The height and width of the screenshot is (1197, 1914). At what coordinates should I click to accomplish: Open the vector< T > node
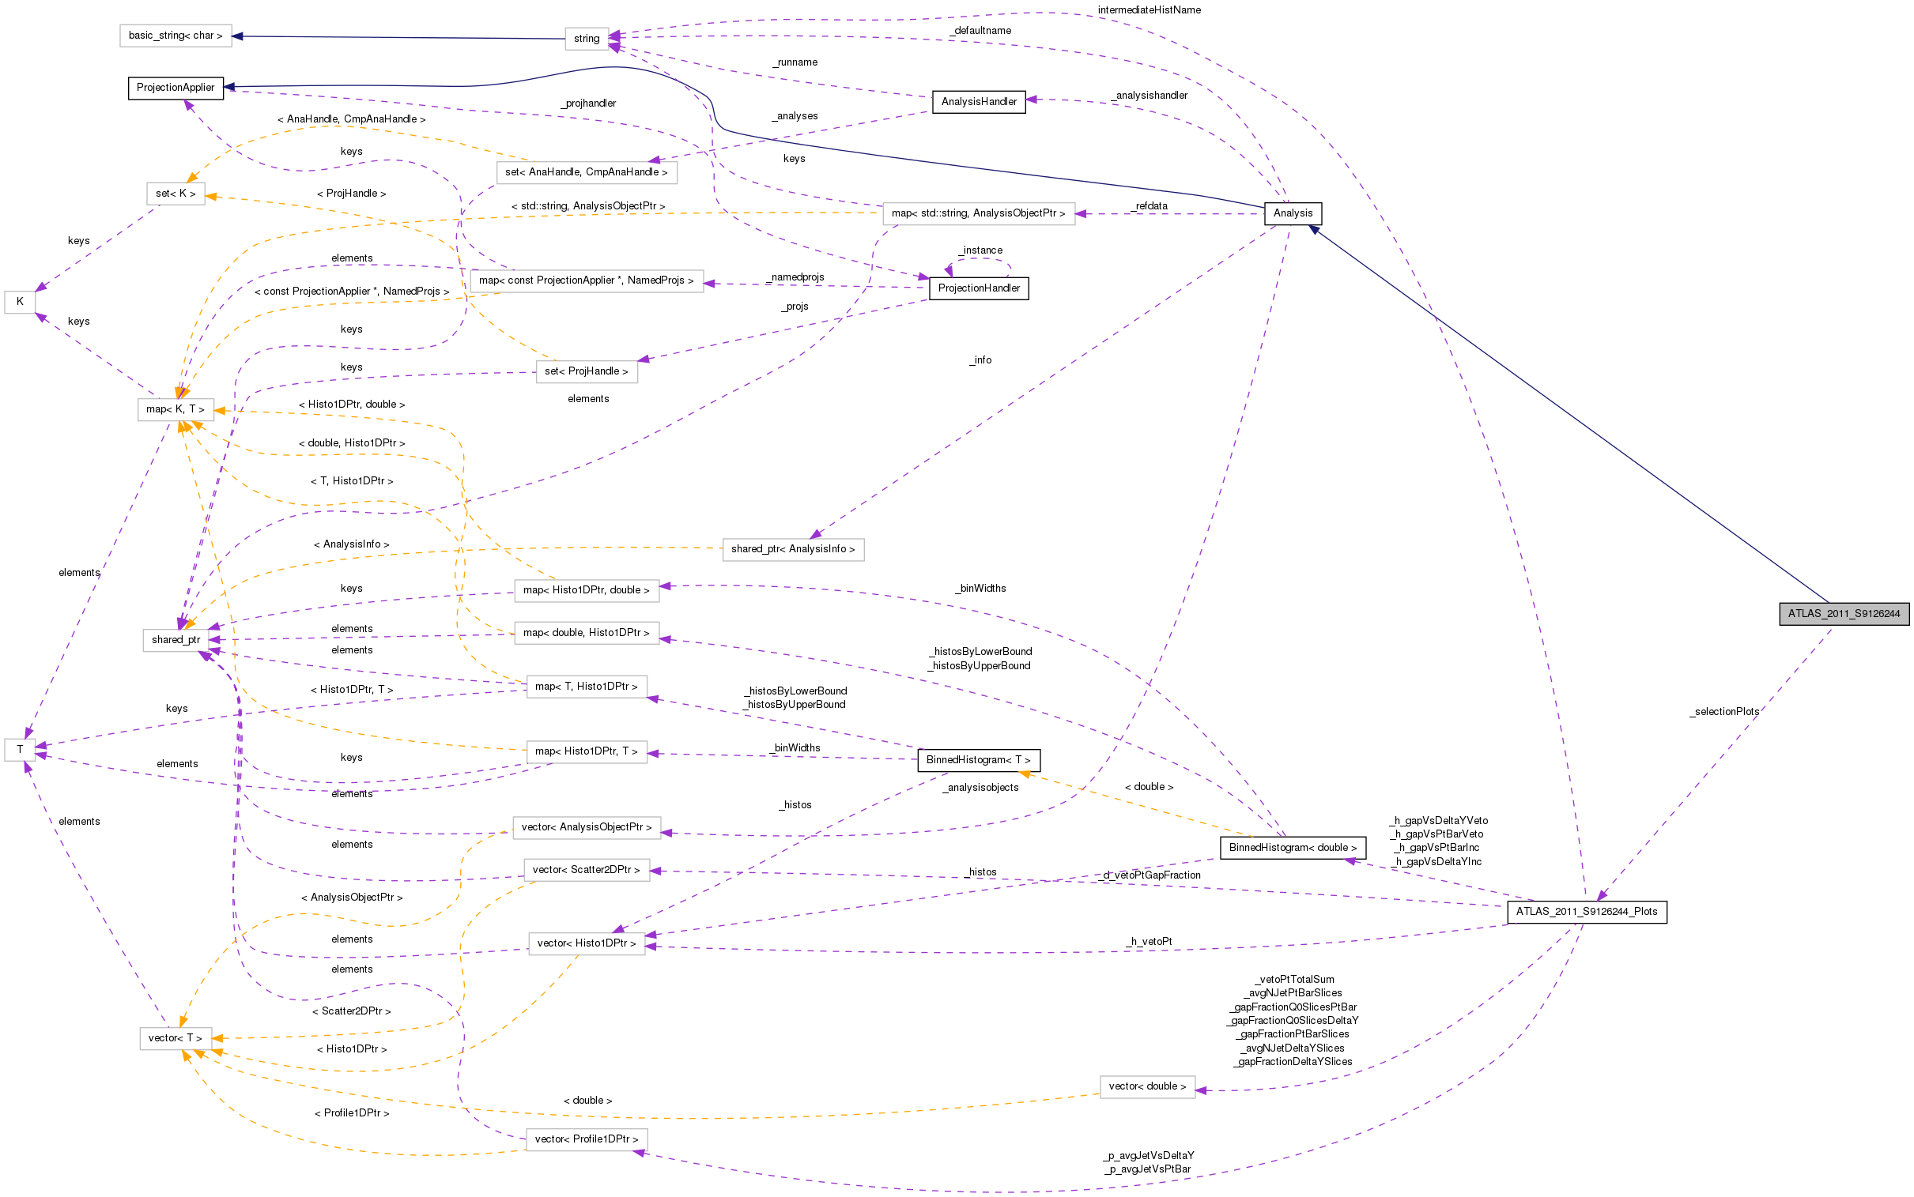tap(175, 1039)
